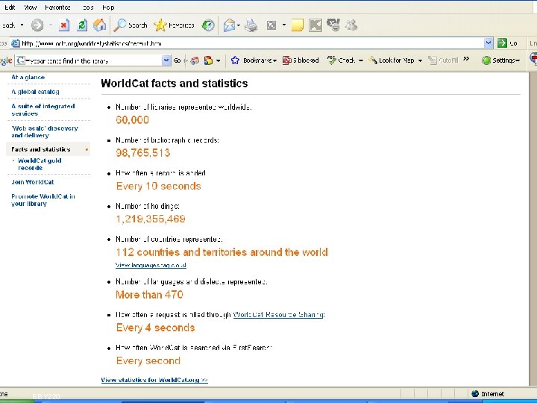This screenshot has height=403, width=537.
Task: Click the 'WorldCat facts and statistics' heading
Action: (175, 84)
